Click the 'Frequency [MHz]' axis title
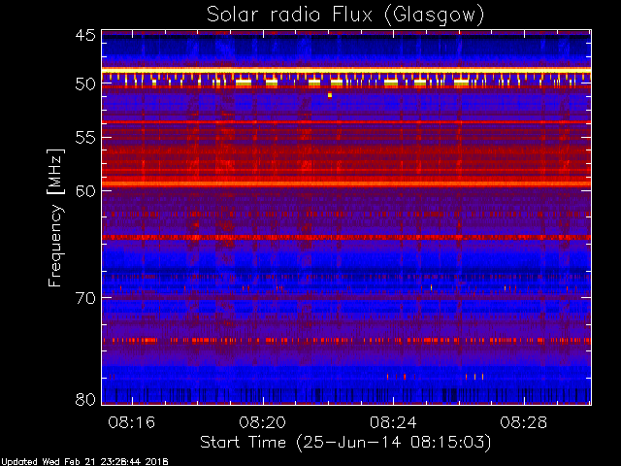This screenshot has width=621, height=466. coord(55,217)
